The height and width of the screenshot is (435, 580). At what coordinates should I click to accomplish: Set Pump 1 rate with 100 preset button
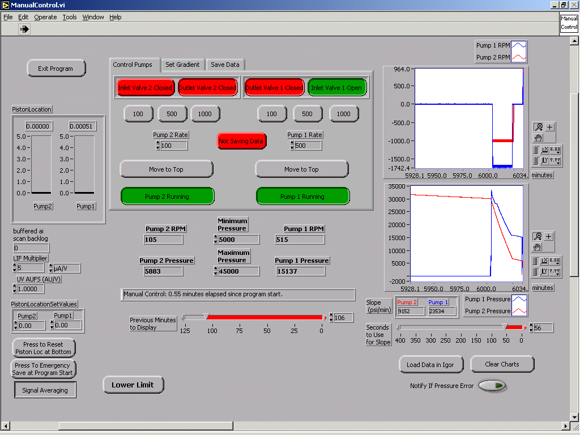271,113
